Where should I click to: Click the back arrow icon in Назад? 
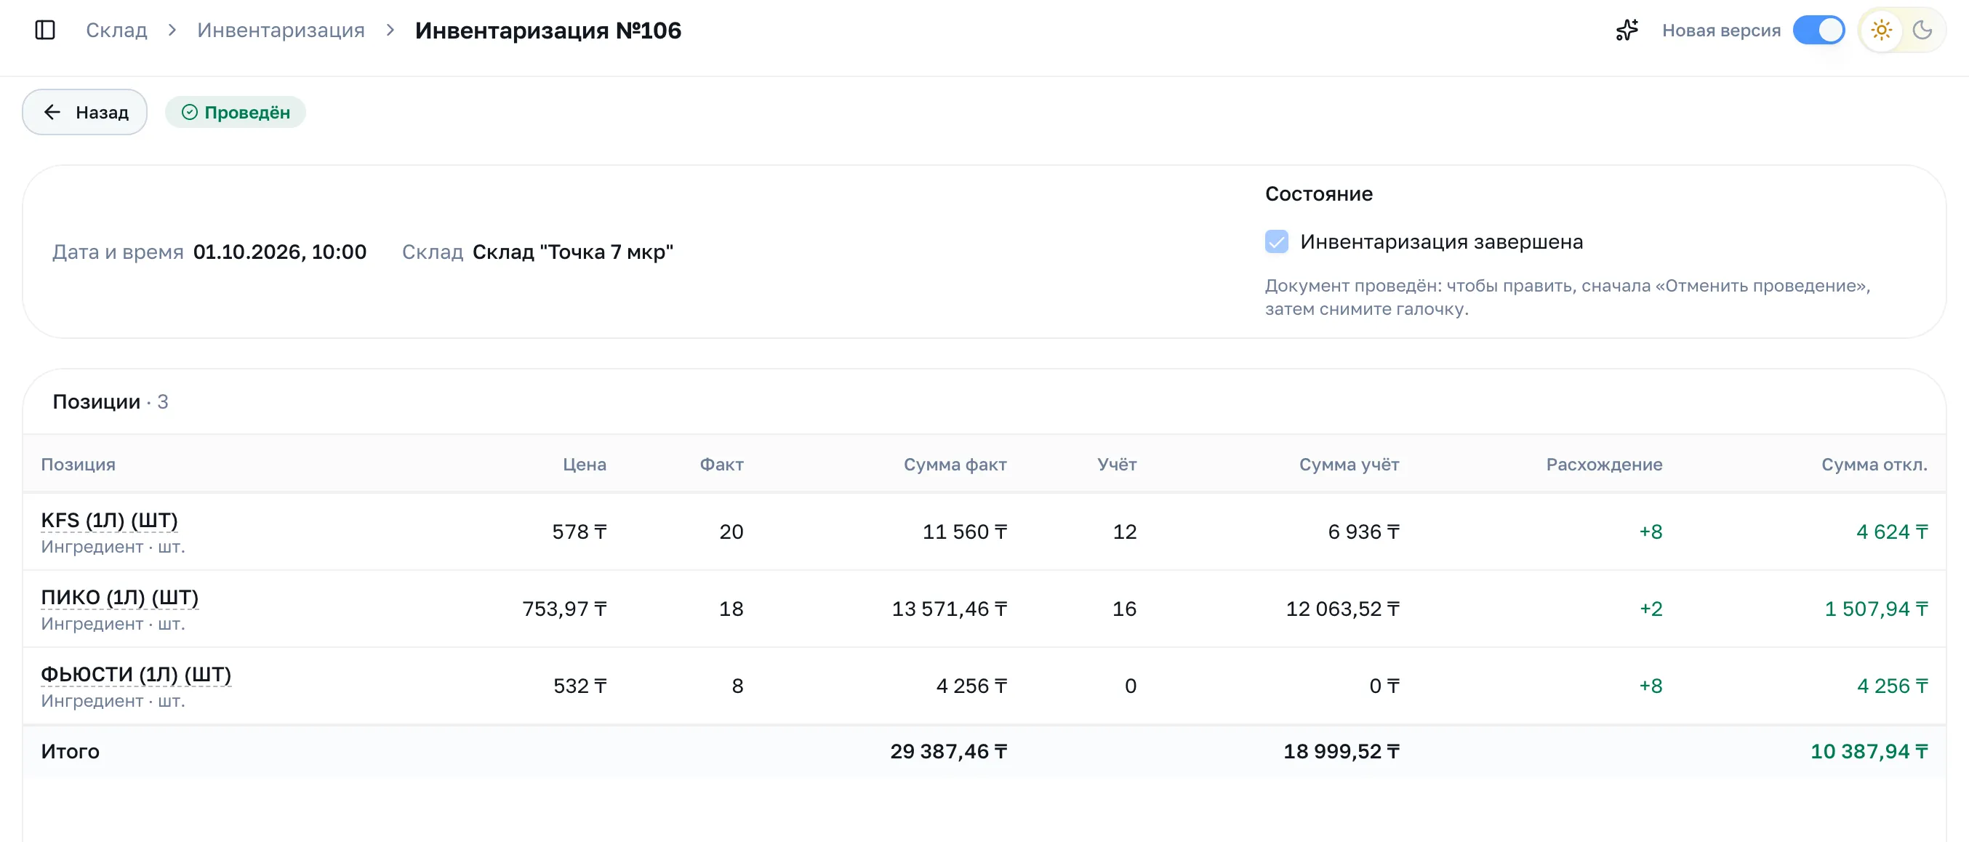52,112
